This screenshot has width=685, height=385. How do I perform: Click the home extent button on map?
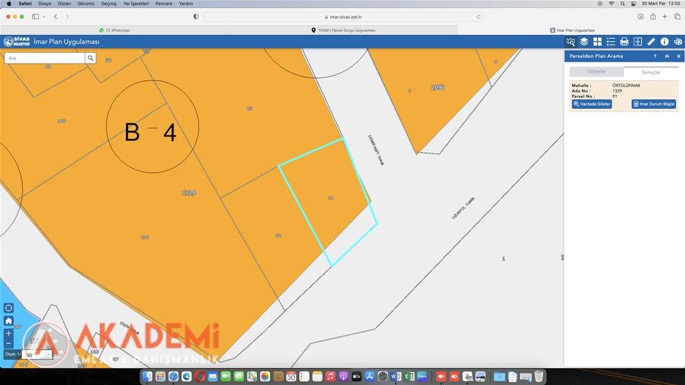point(9,321)
